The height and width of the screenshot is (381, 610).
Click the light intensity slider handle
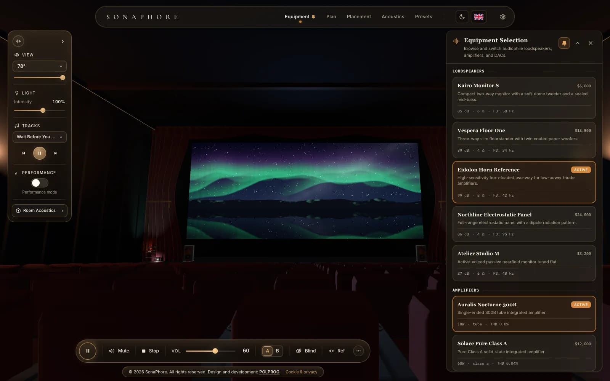point(43,110)
